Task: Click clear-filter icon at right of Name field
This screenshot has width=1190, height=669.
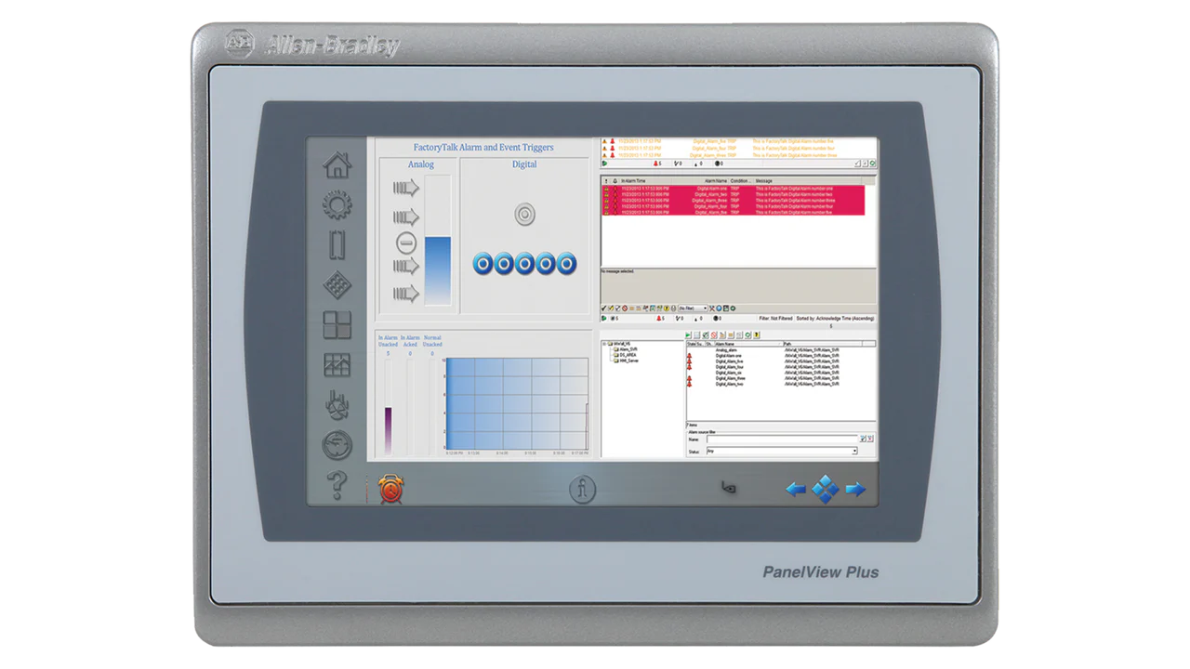Action: pos(870,439)
